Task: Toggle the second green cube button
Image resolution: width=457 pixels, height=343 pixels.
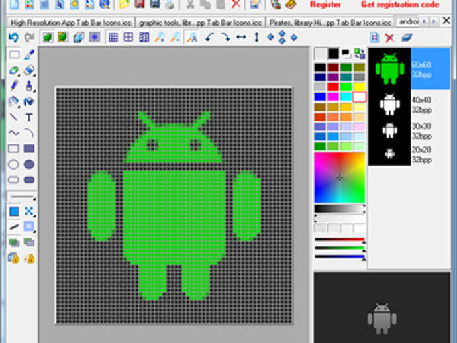Action: tap(63, 37)
